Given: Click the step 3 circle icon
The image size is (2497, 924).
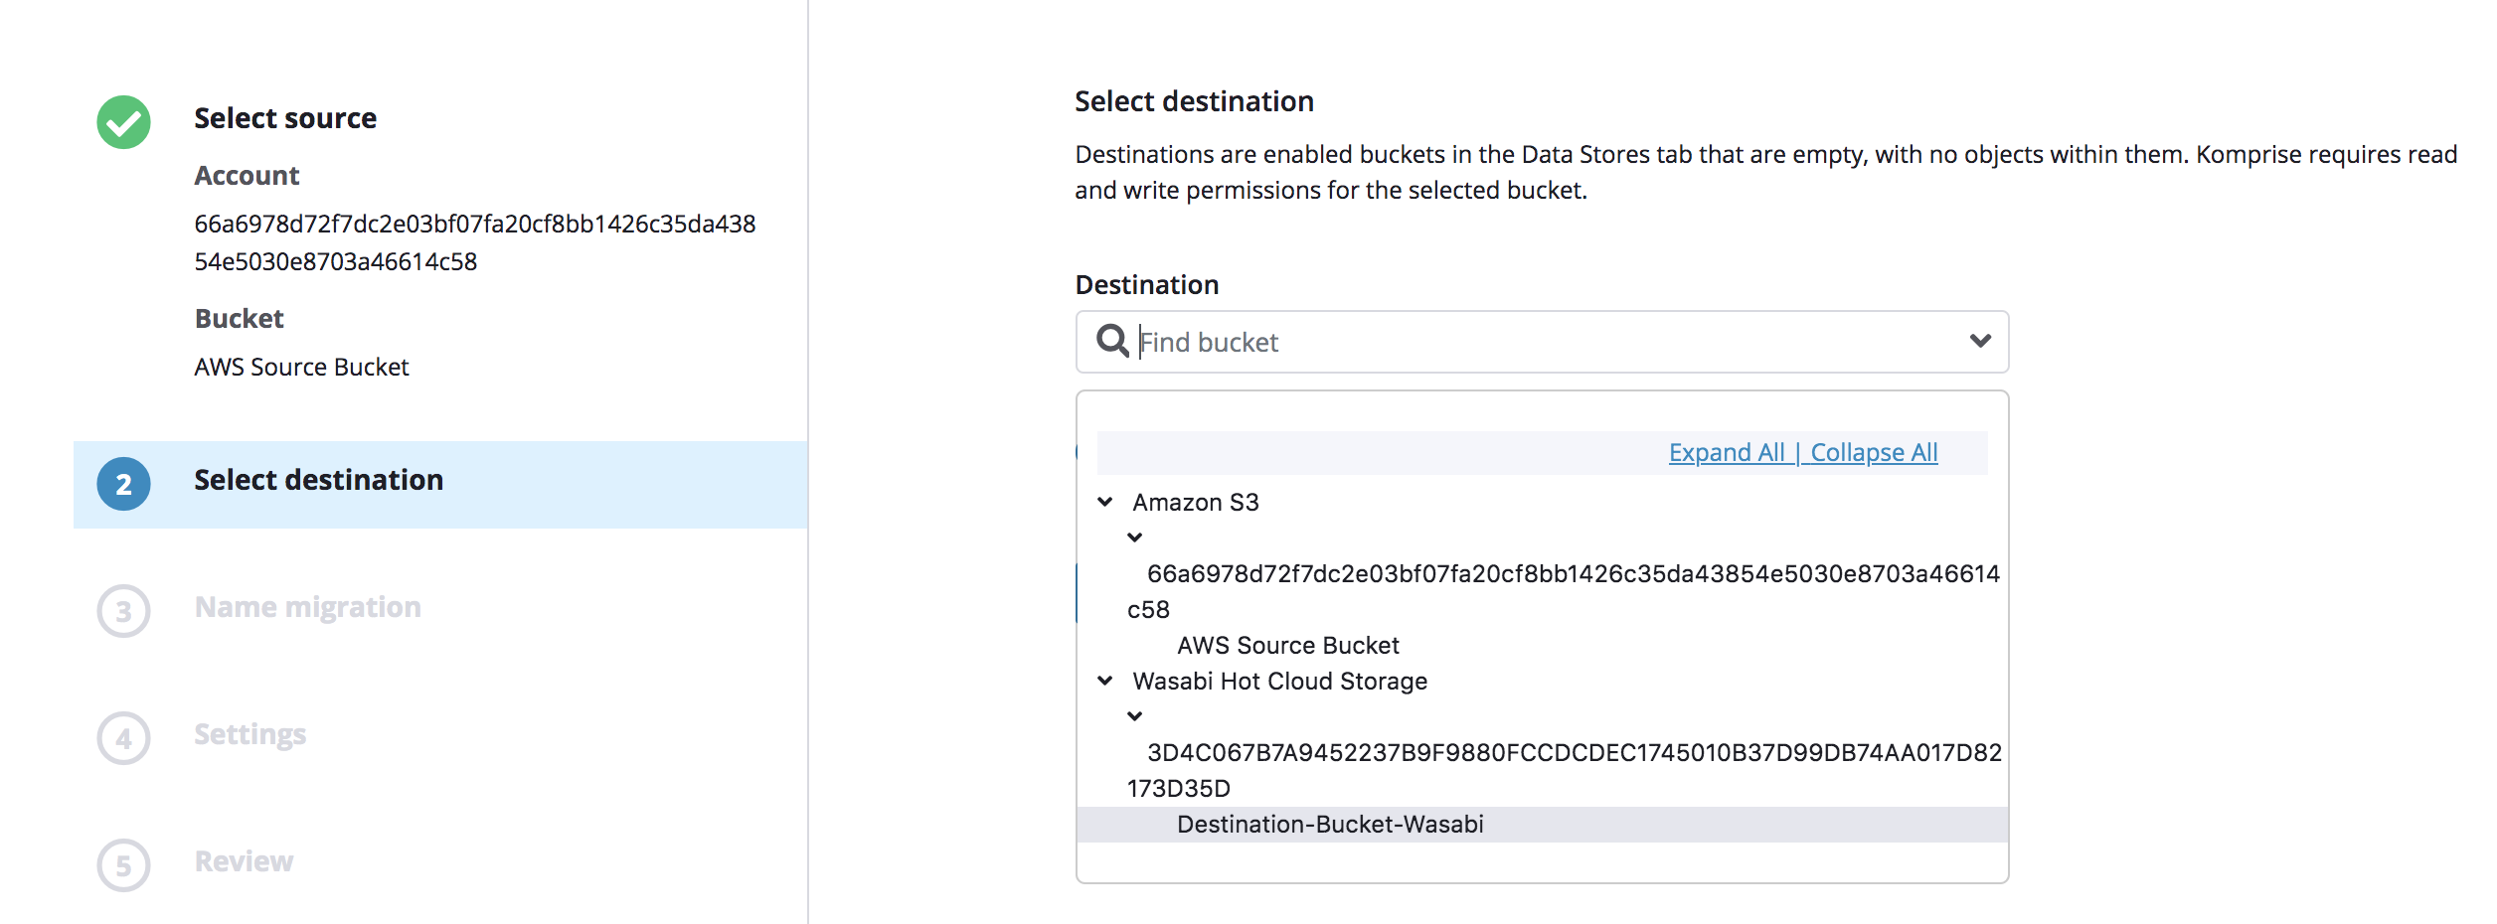Looking at the screenshot, I should (123, 611).
